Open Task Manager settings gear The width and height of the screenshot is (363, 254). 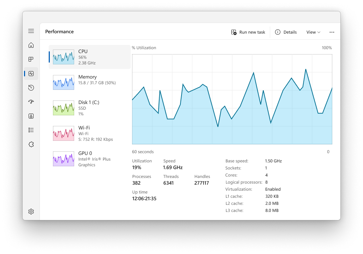(x=31, y=211)
